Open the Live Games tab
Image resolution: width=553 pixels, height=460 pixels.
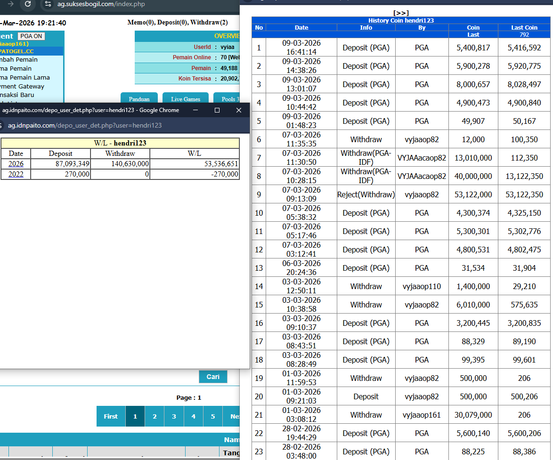click(x=186, y=98)
